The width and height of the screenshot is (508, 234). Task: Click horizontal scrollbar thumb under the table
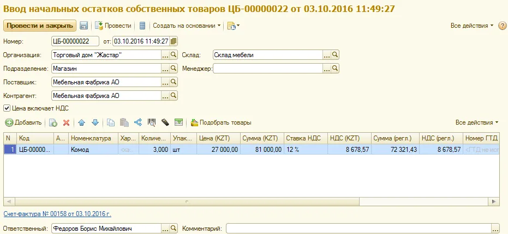187,201
